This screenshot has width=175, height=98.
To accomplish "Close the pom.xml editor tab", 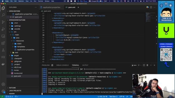I will point(78,7).
